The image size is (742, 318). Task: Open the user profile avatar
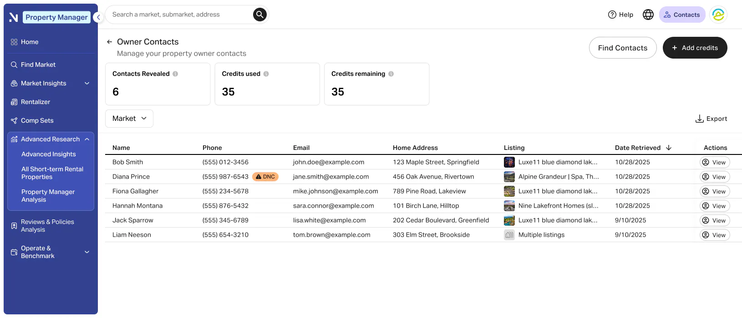[718, 15]
